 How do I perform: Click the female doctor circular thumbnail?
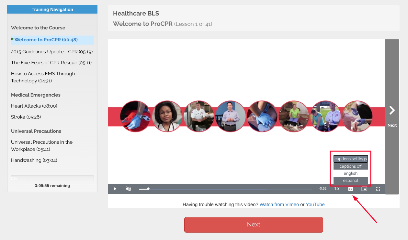[167, 116]
